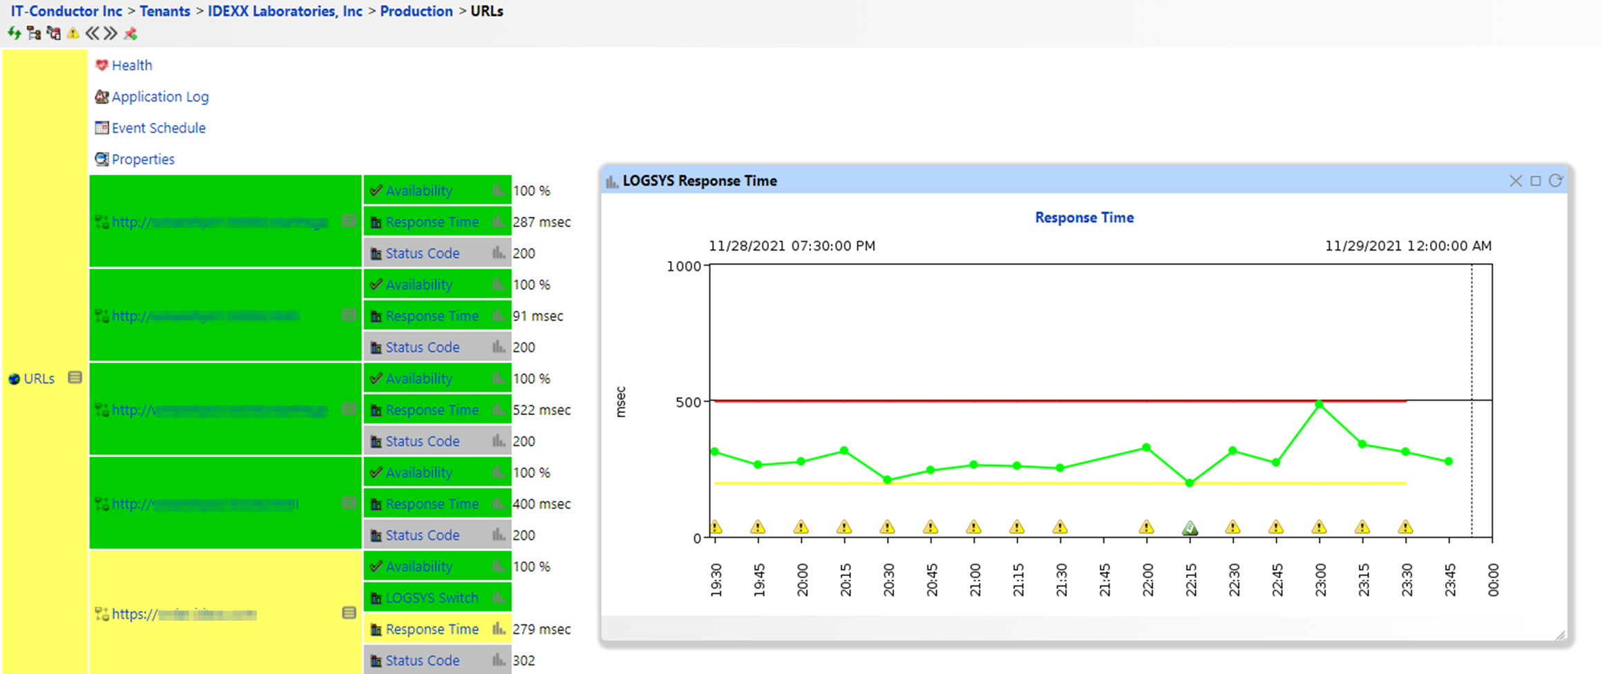
Task: Click the warning marker at 19:30
Action: [716, 527]
